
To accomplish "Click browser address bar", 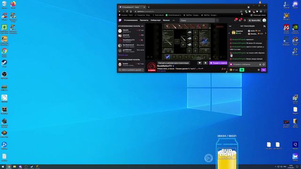I will [x=187, y=11].
